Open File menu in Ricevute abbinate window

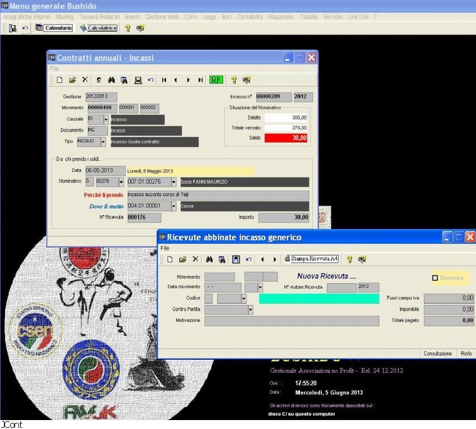(165, 248)
